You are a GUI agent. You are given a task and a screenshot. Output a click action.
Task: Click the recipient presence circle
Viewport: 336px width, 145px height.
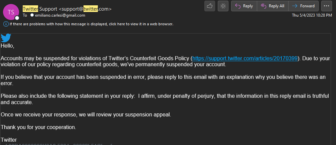[x=32, y=15]
